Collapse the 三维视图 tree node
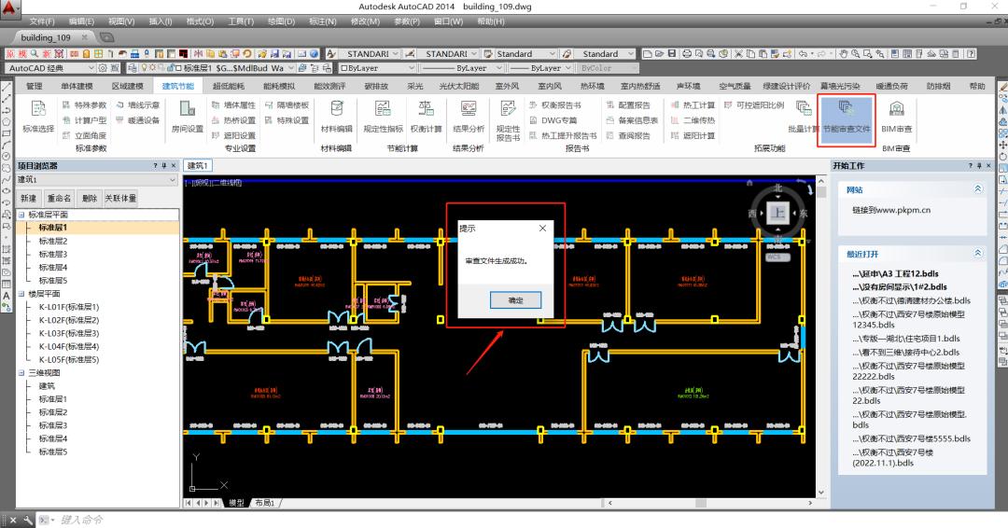Screen dimensions: 1008x528 click(21, 372)
